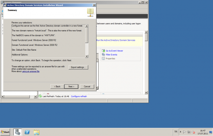This screenshot has height=136, width=213.
Task: Select the 'Forest Functional Level' summary line
Action: (34, 40)
